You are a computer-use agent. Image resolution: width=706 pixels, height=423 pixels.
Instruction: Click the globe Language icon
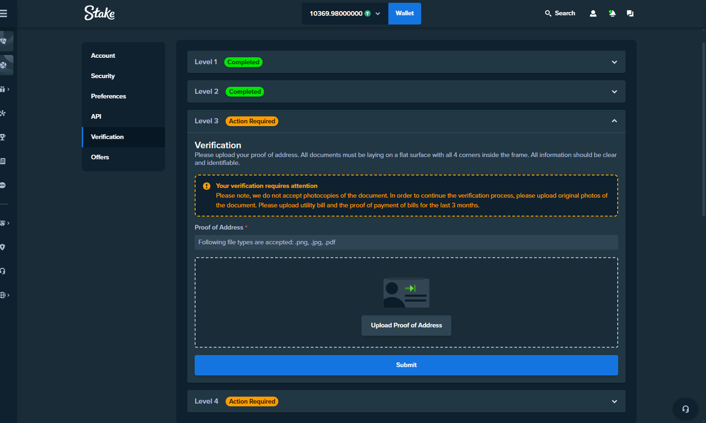click(x=3, y=295)
